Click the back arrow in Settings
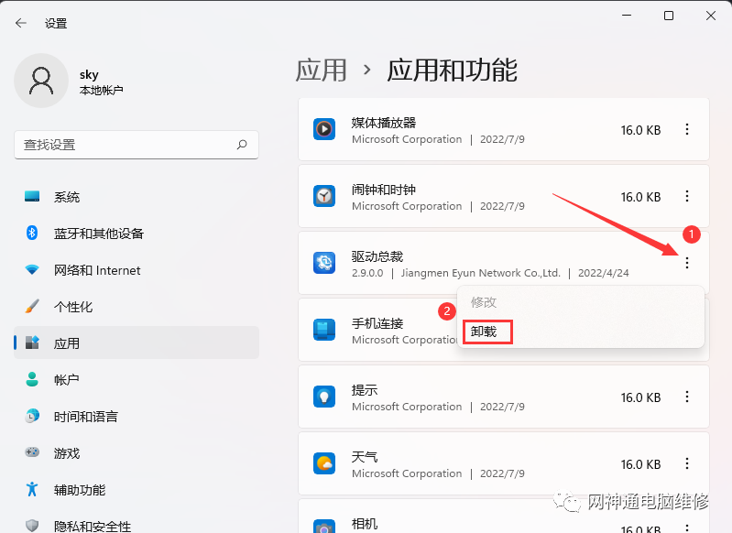 21,23
